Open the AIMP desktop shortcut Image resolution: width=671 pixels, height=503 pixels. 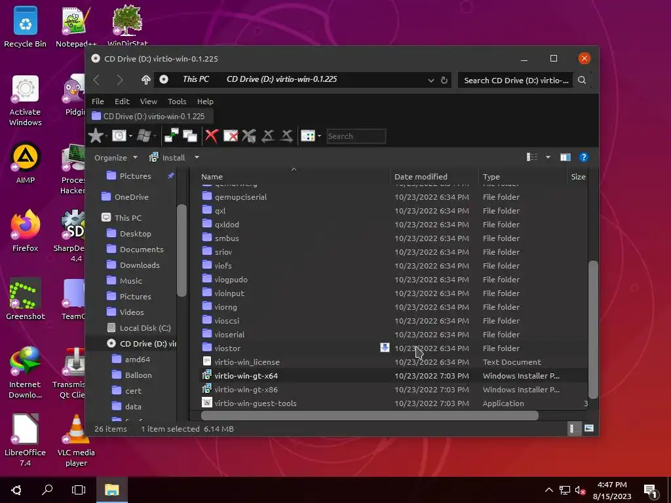tap(26, 162)
